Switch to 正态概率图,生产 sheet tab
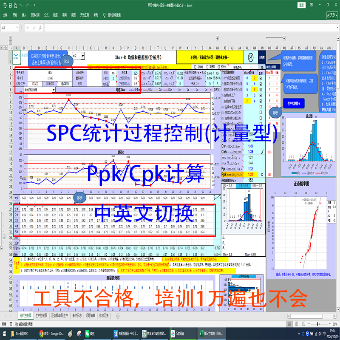This screenshot has height=340, width=340. click(x=59, y=315)
